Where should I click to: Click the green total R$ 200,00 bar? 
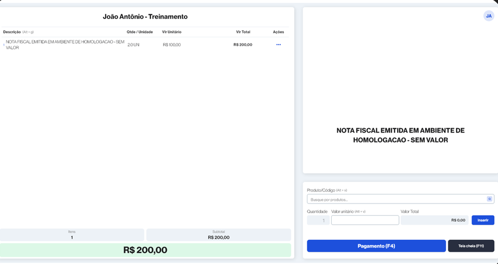pos(145,250)
